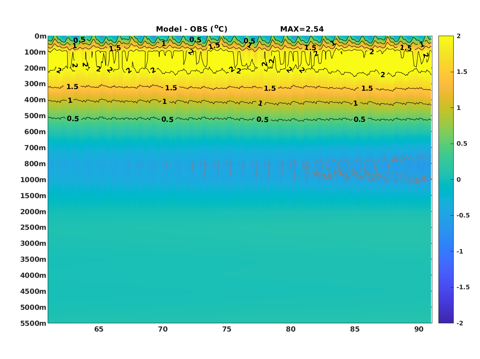Viewport: 480px width, 359px height.
Task: Click the vertical color scale bar
Action: pyautogui.click(x=446, y=180)
